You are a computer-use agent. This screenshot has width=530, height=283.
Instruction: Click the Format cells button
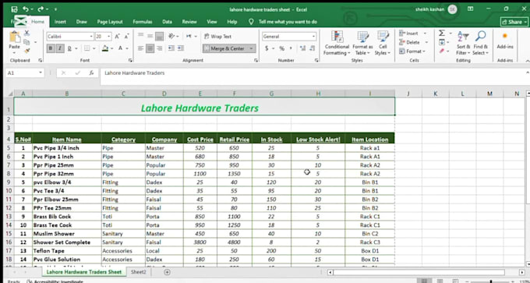(413, 51)
